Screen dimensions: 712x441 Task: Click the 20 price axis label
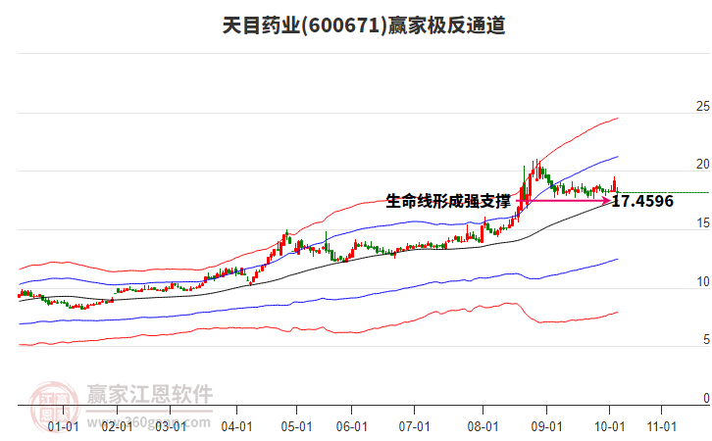703,165
